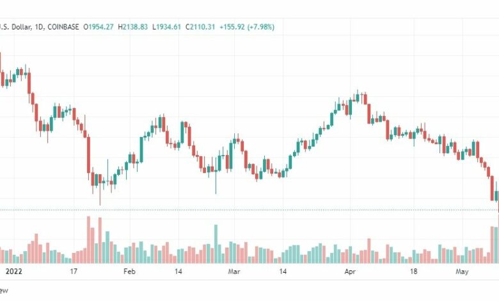
Task: Click the 18 date label on time axis
Action: point(413,272)
